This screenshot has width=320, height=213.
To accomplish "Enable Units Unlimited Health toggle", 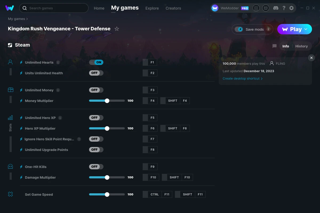I will click(x=96, y=73).
